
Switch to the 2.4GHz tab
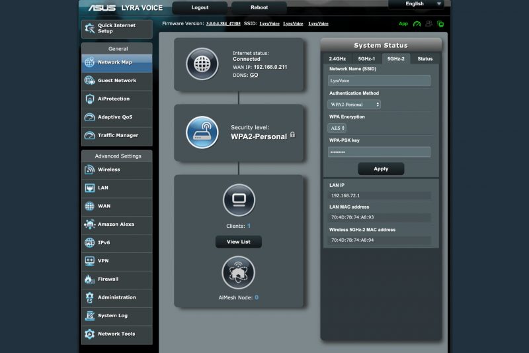click(x=337, y=59)
